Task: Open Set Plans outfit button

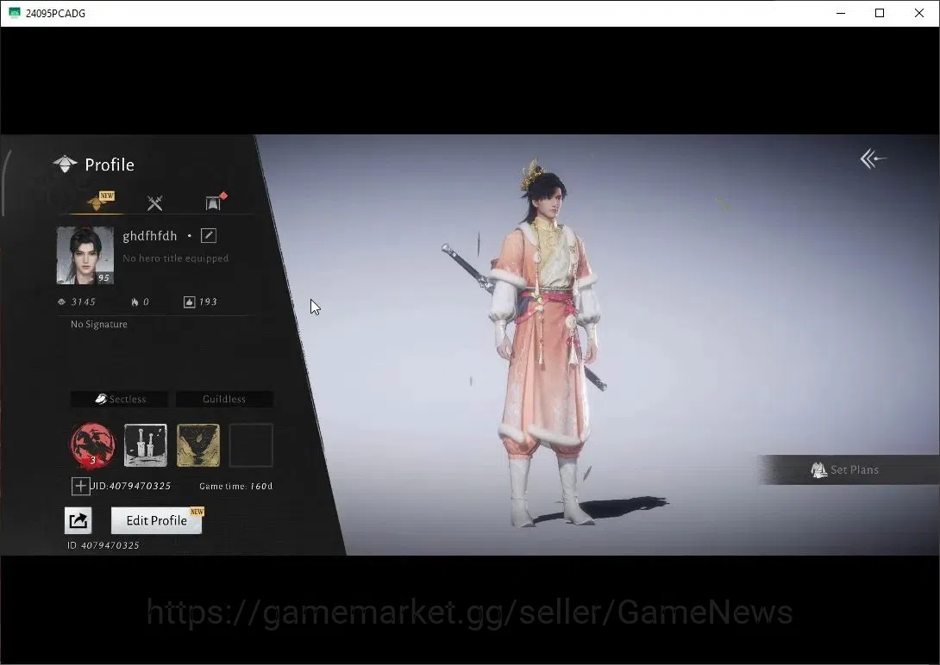Action: point(848,469)
